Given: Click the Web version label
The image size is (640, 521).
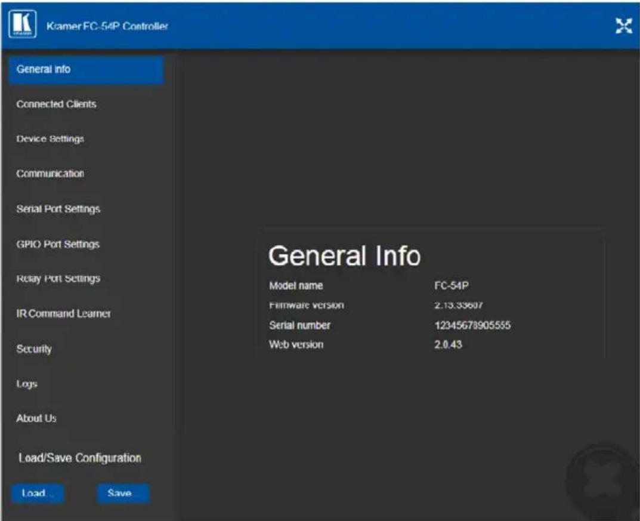Looking at the screenshot, I should click(x=296, y=344).
